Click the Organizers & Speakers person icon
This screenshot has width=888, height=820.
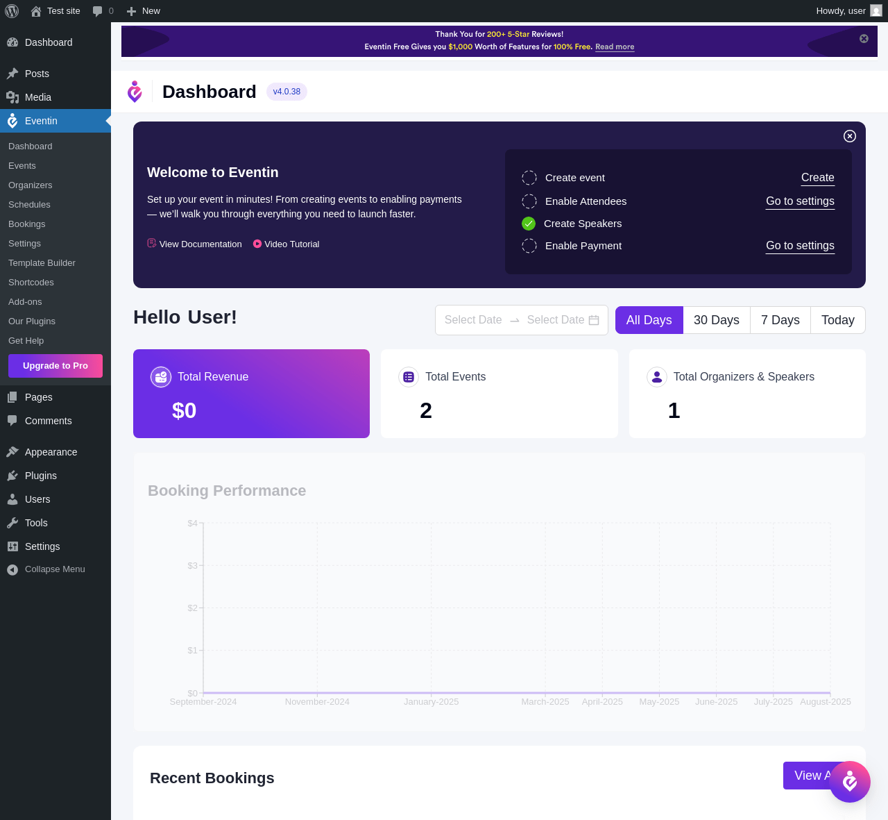click(x=657, y=377)
